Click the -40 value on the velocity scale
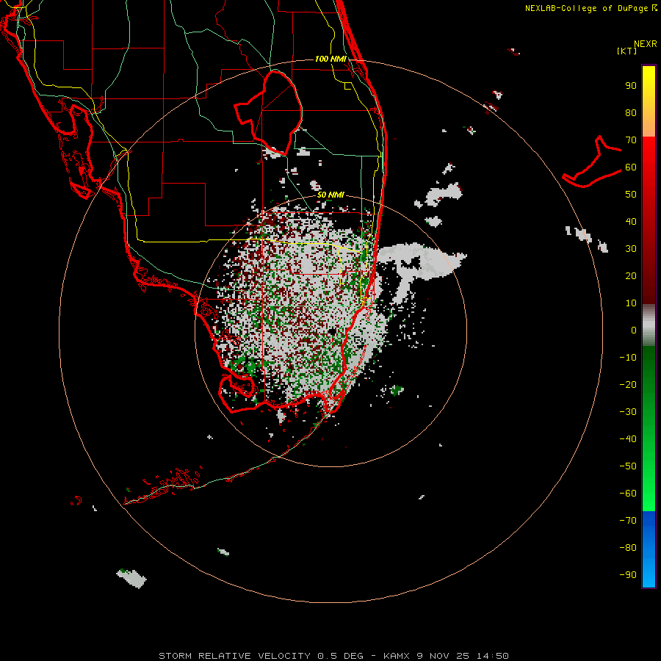This screenshot has width=661, height=661. coord(628,439)
